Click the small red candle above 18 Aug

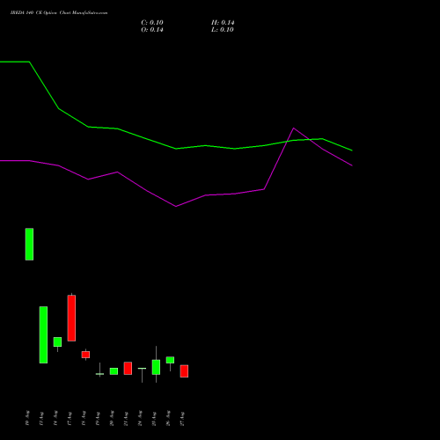tap(85, 355)
